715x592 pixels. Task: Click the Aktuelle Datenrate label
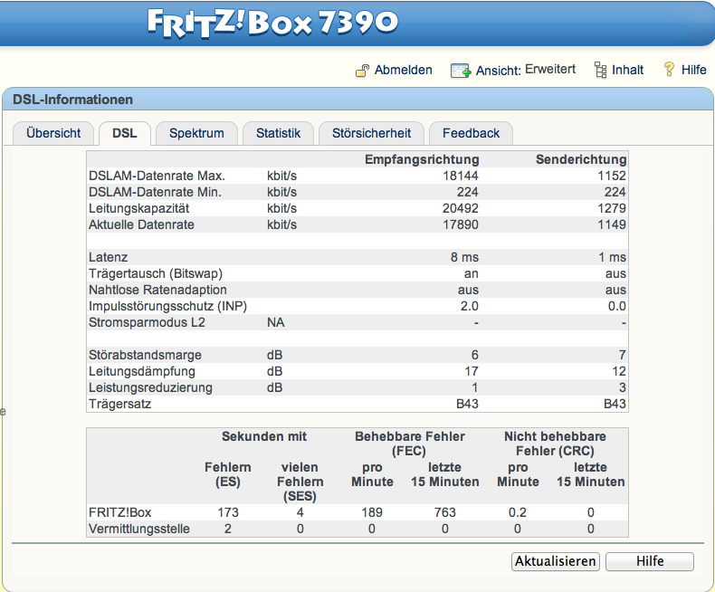pos(141,224)
